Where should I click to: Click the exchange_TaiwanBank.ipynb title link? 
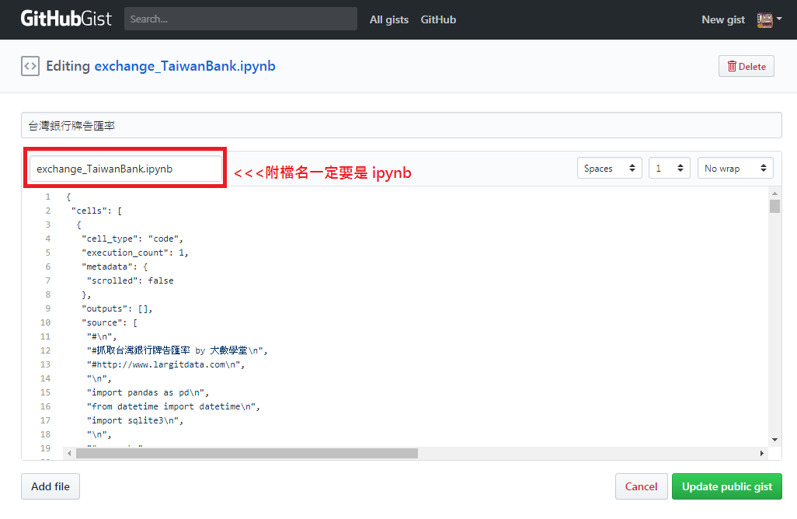pos(185,66)
